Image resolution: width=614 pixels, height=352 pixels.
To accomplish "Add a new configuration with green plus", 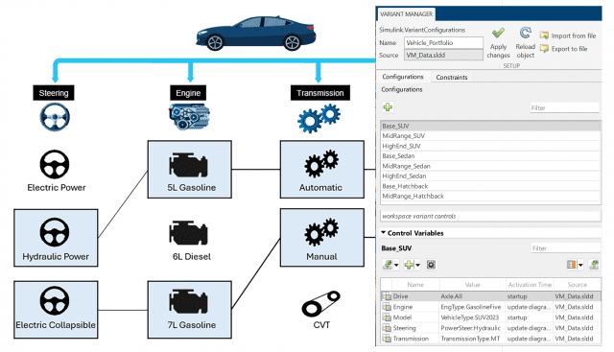I will tap(388, 107).
